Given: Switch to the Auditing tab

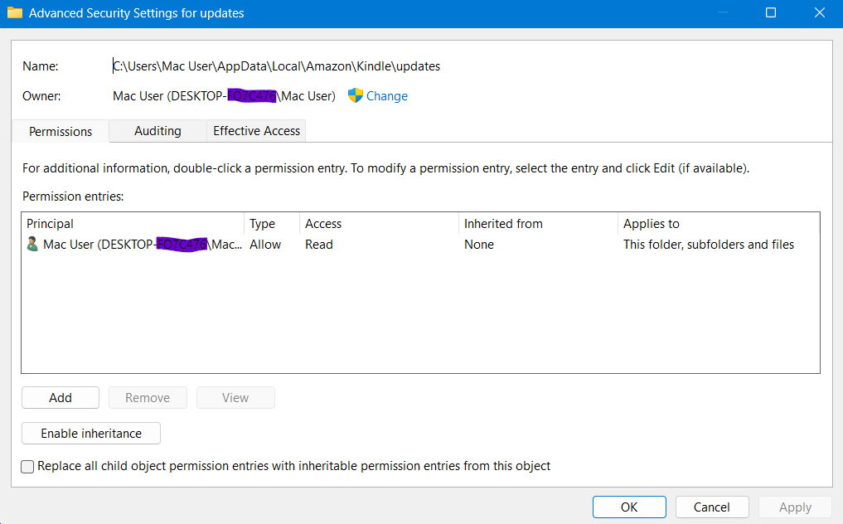Looking at the screenshot, I should click(157, 131).
